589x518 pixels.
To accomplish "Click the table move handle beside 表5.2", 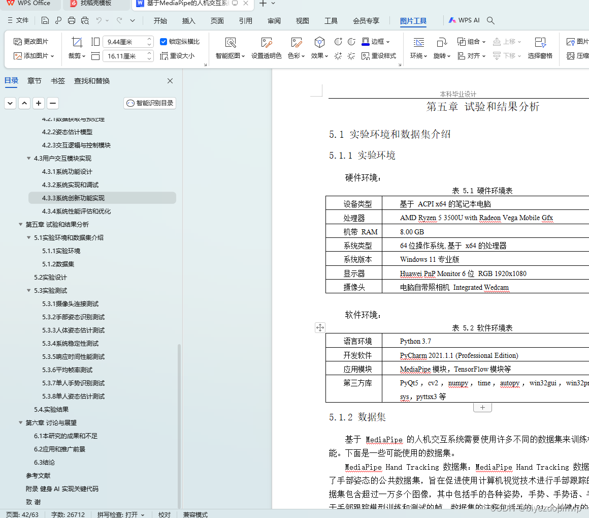I will tap(320, 328).
